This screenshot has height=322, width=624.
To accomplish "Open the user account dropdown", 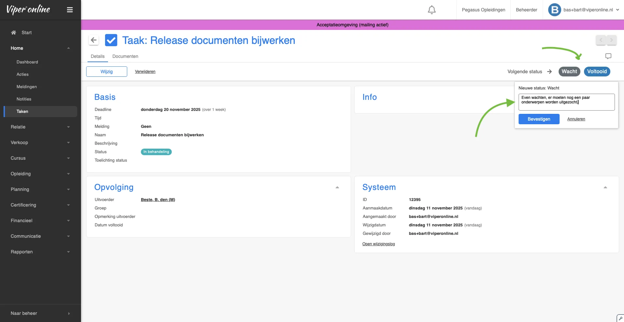I will coord(617,10).
